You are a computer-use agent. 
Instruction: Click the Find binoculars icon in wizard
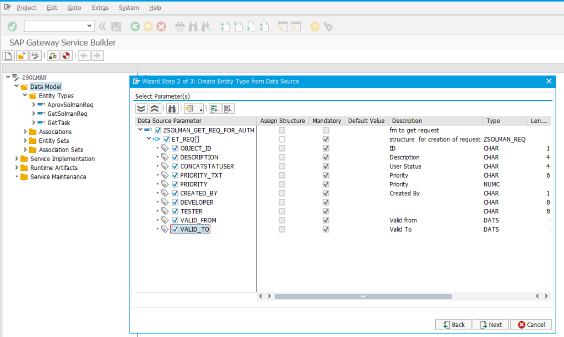[172, 108]
